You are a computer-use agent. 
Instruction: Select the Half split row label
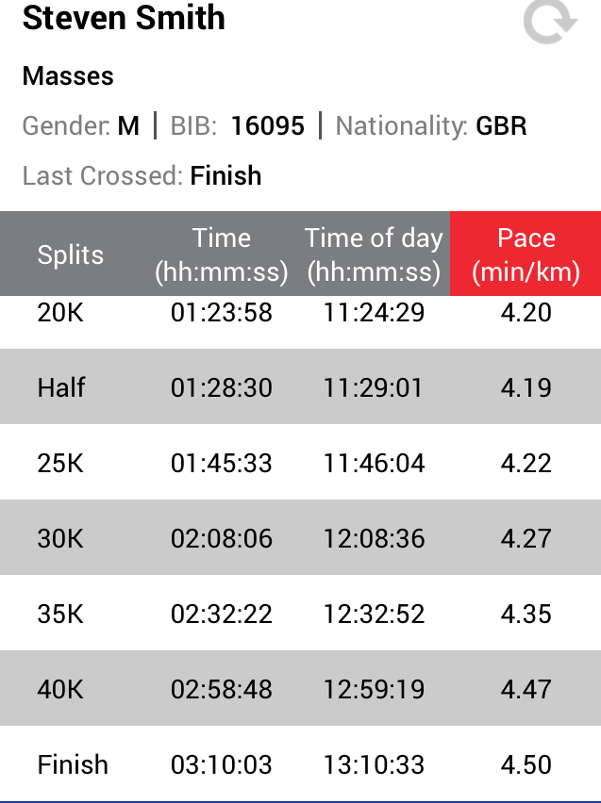click(62, 387)
